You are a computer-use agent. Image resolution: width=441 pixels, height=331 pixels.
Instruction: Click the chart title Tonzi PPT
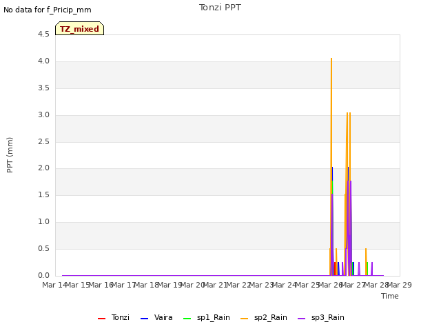(220, 8)
